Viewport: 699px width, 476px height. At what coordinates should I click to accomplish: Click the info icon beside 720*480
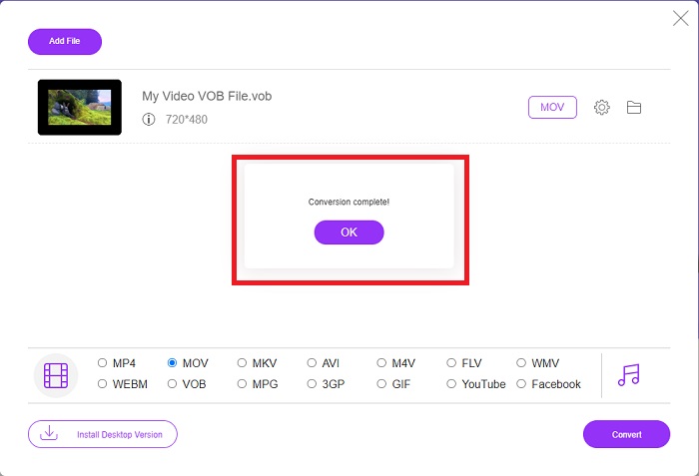[x=149, y=120]
